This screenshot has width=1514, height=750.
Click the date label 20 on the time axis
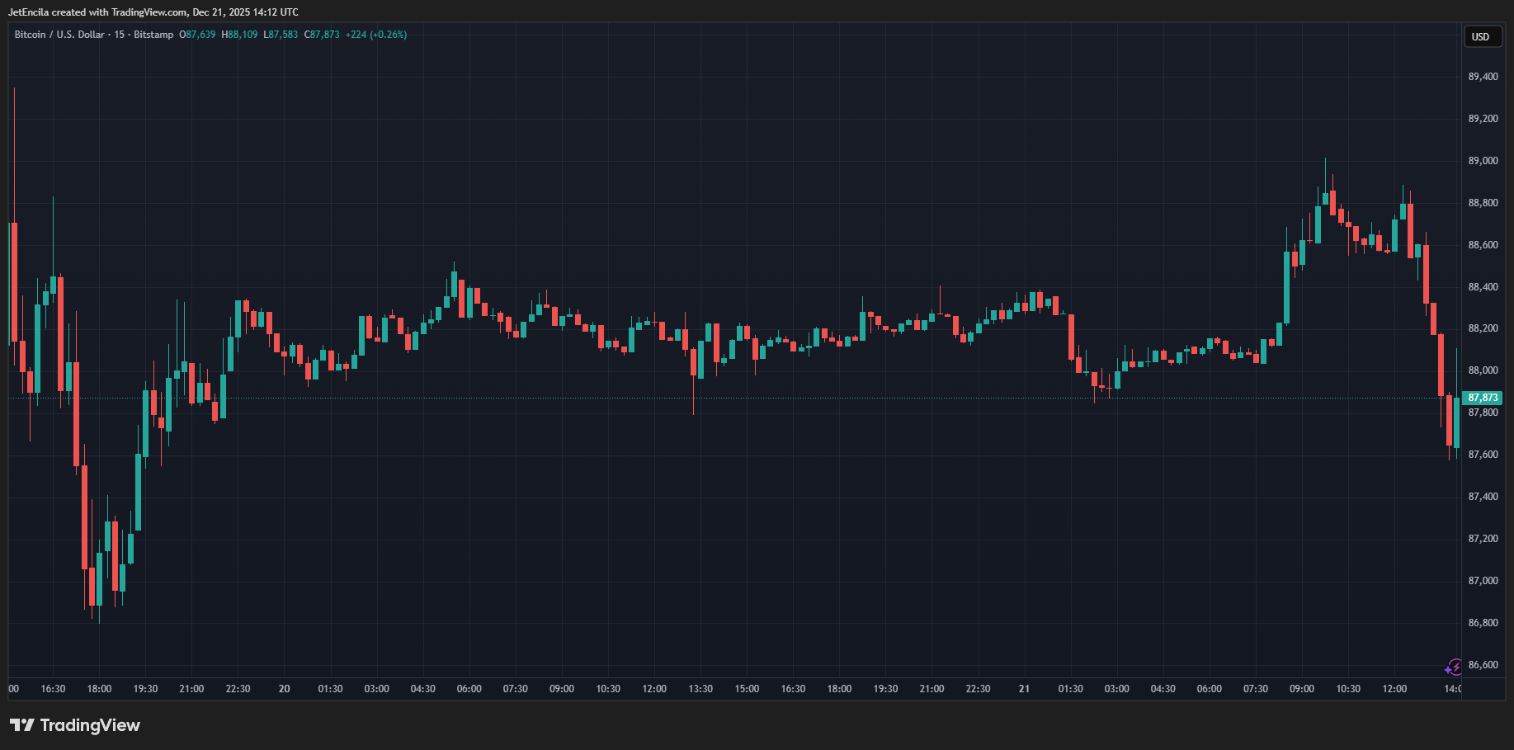pos(285,689)
